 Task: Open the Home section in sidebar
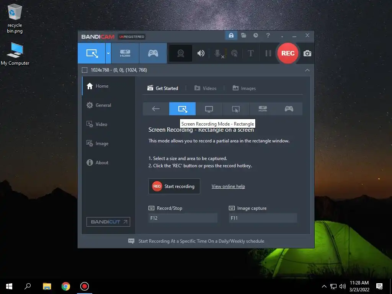[108, 86]
